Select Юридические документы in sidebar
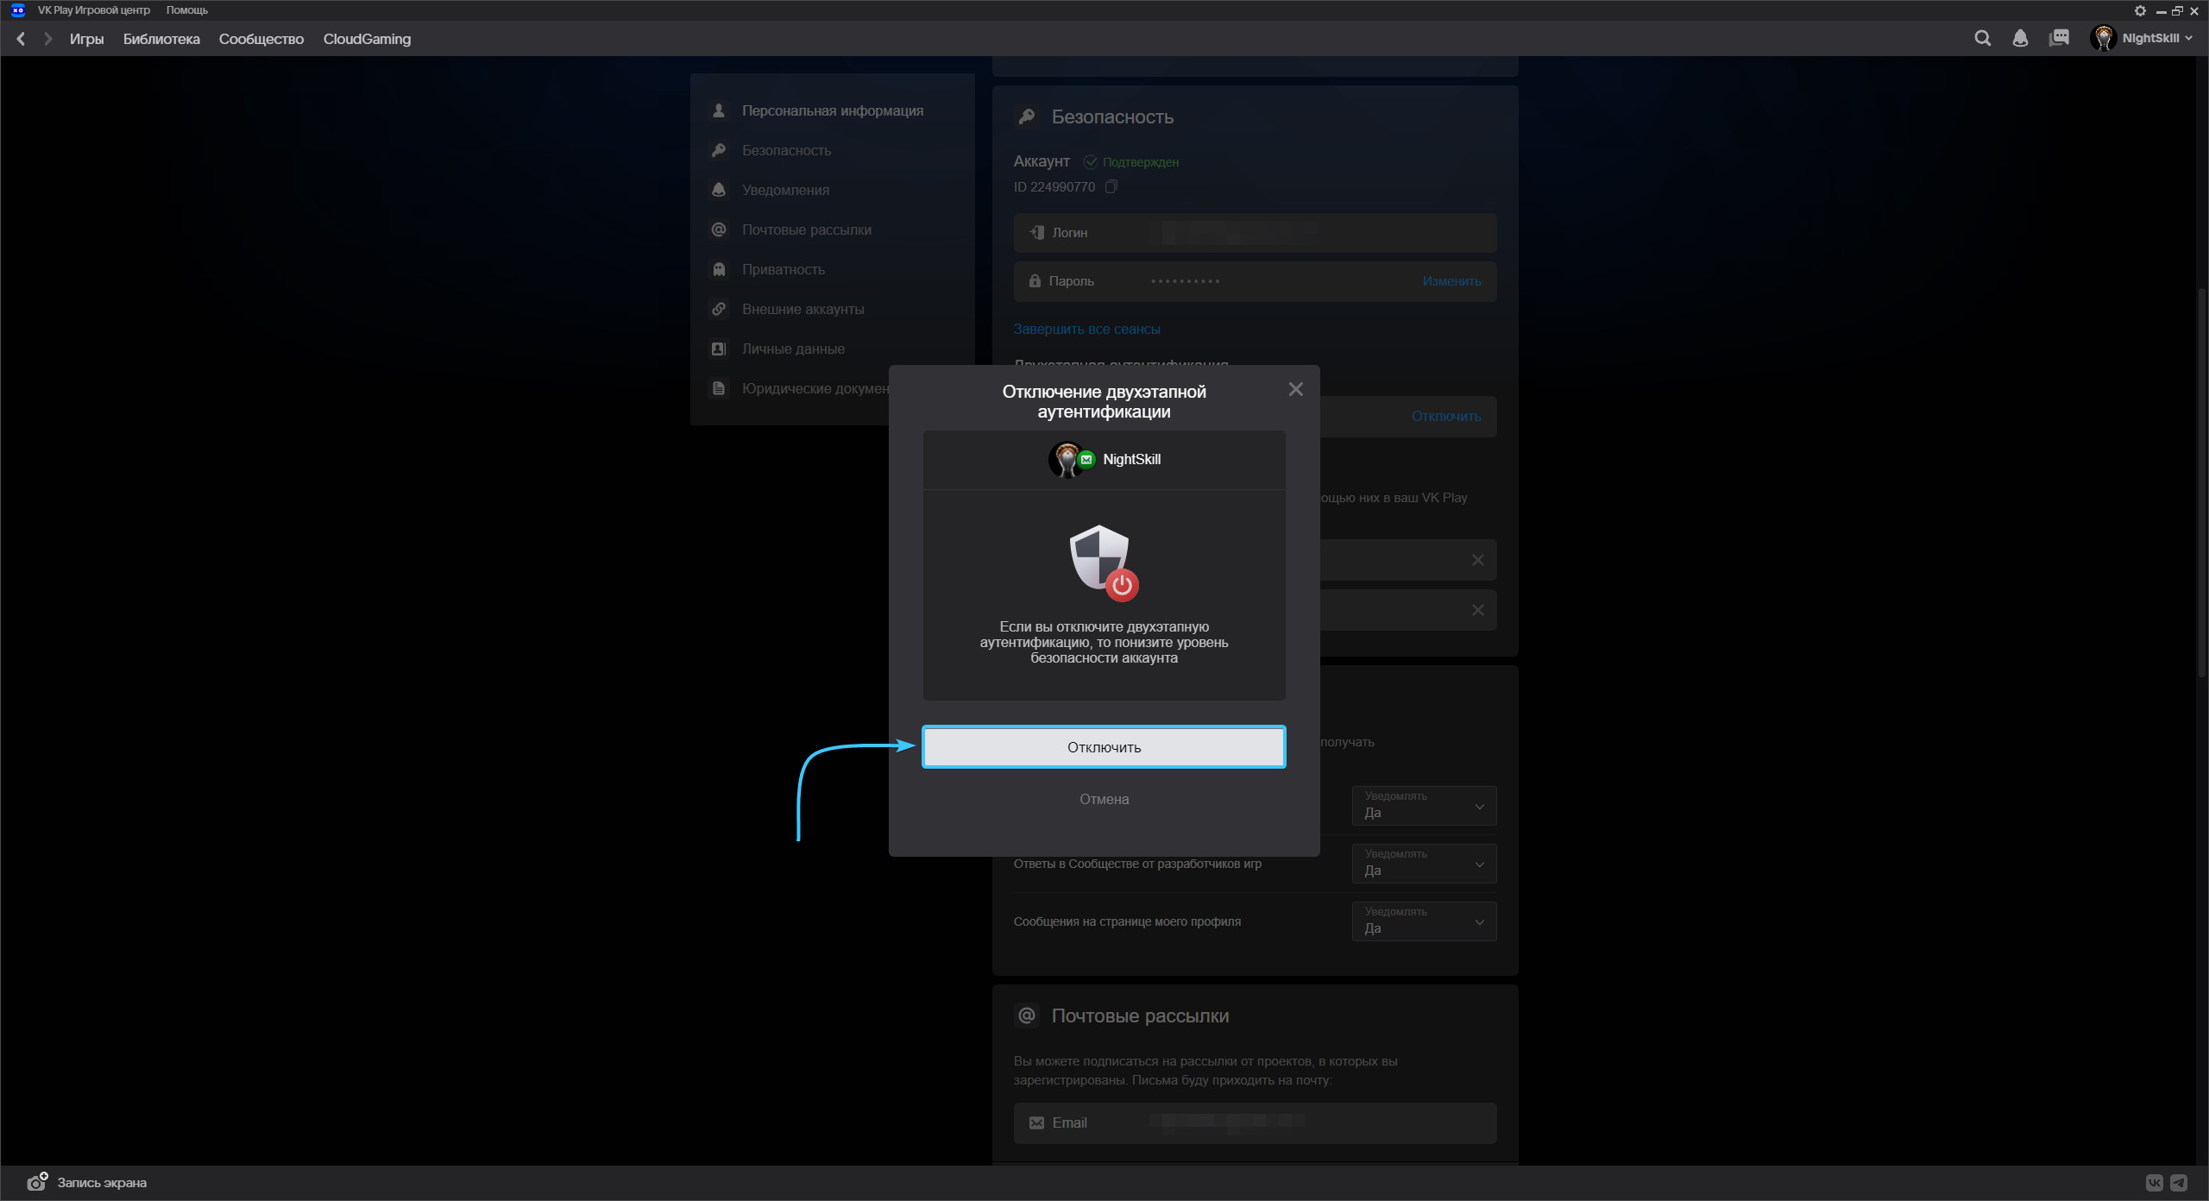The width and height of the screenshot is (2209, 1201). click(x=815, y=388)
